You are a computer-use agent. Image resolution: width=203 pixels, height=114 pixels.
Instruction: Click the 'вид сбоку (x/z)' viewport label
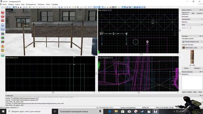pyautogui.click(x=12, y=58)
